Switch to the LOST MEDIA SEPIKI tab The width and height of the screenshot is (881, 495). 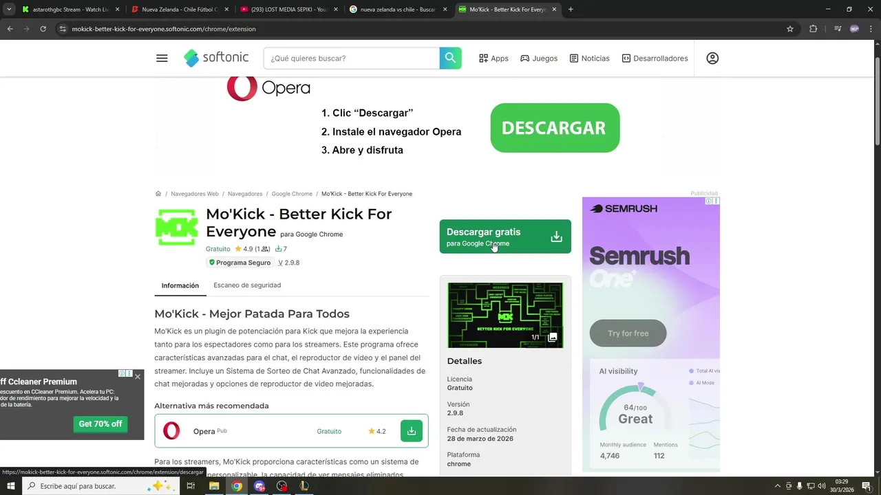coord(290,10)
